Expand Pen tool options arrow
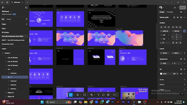Viewport: 187px width, 105px height. point(95,95)
